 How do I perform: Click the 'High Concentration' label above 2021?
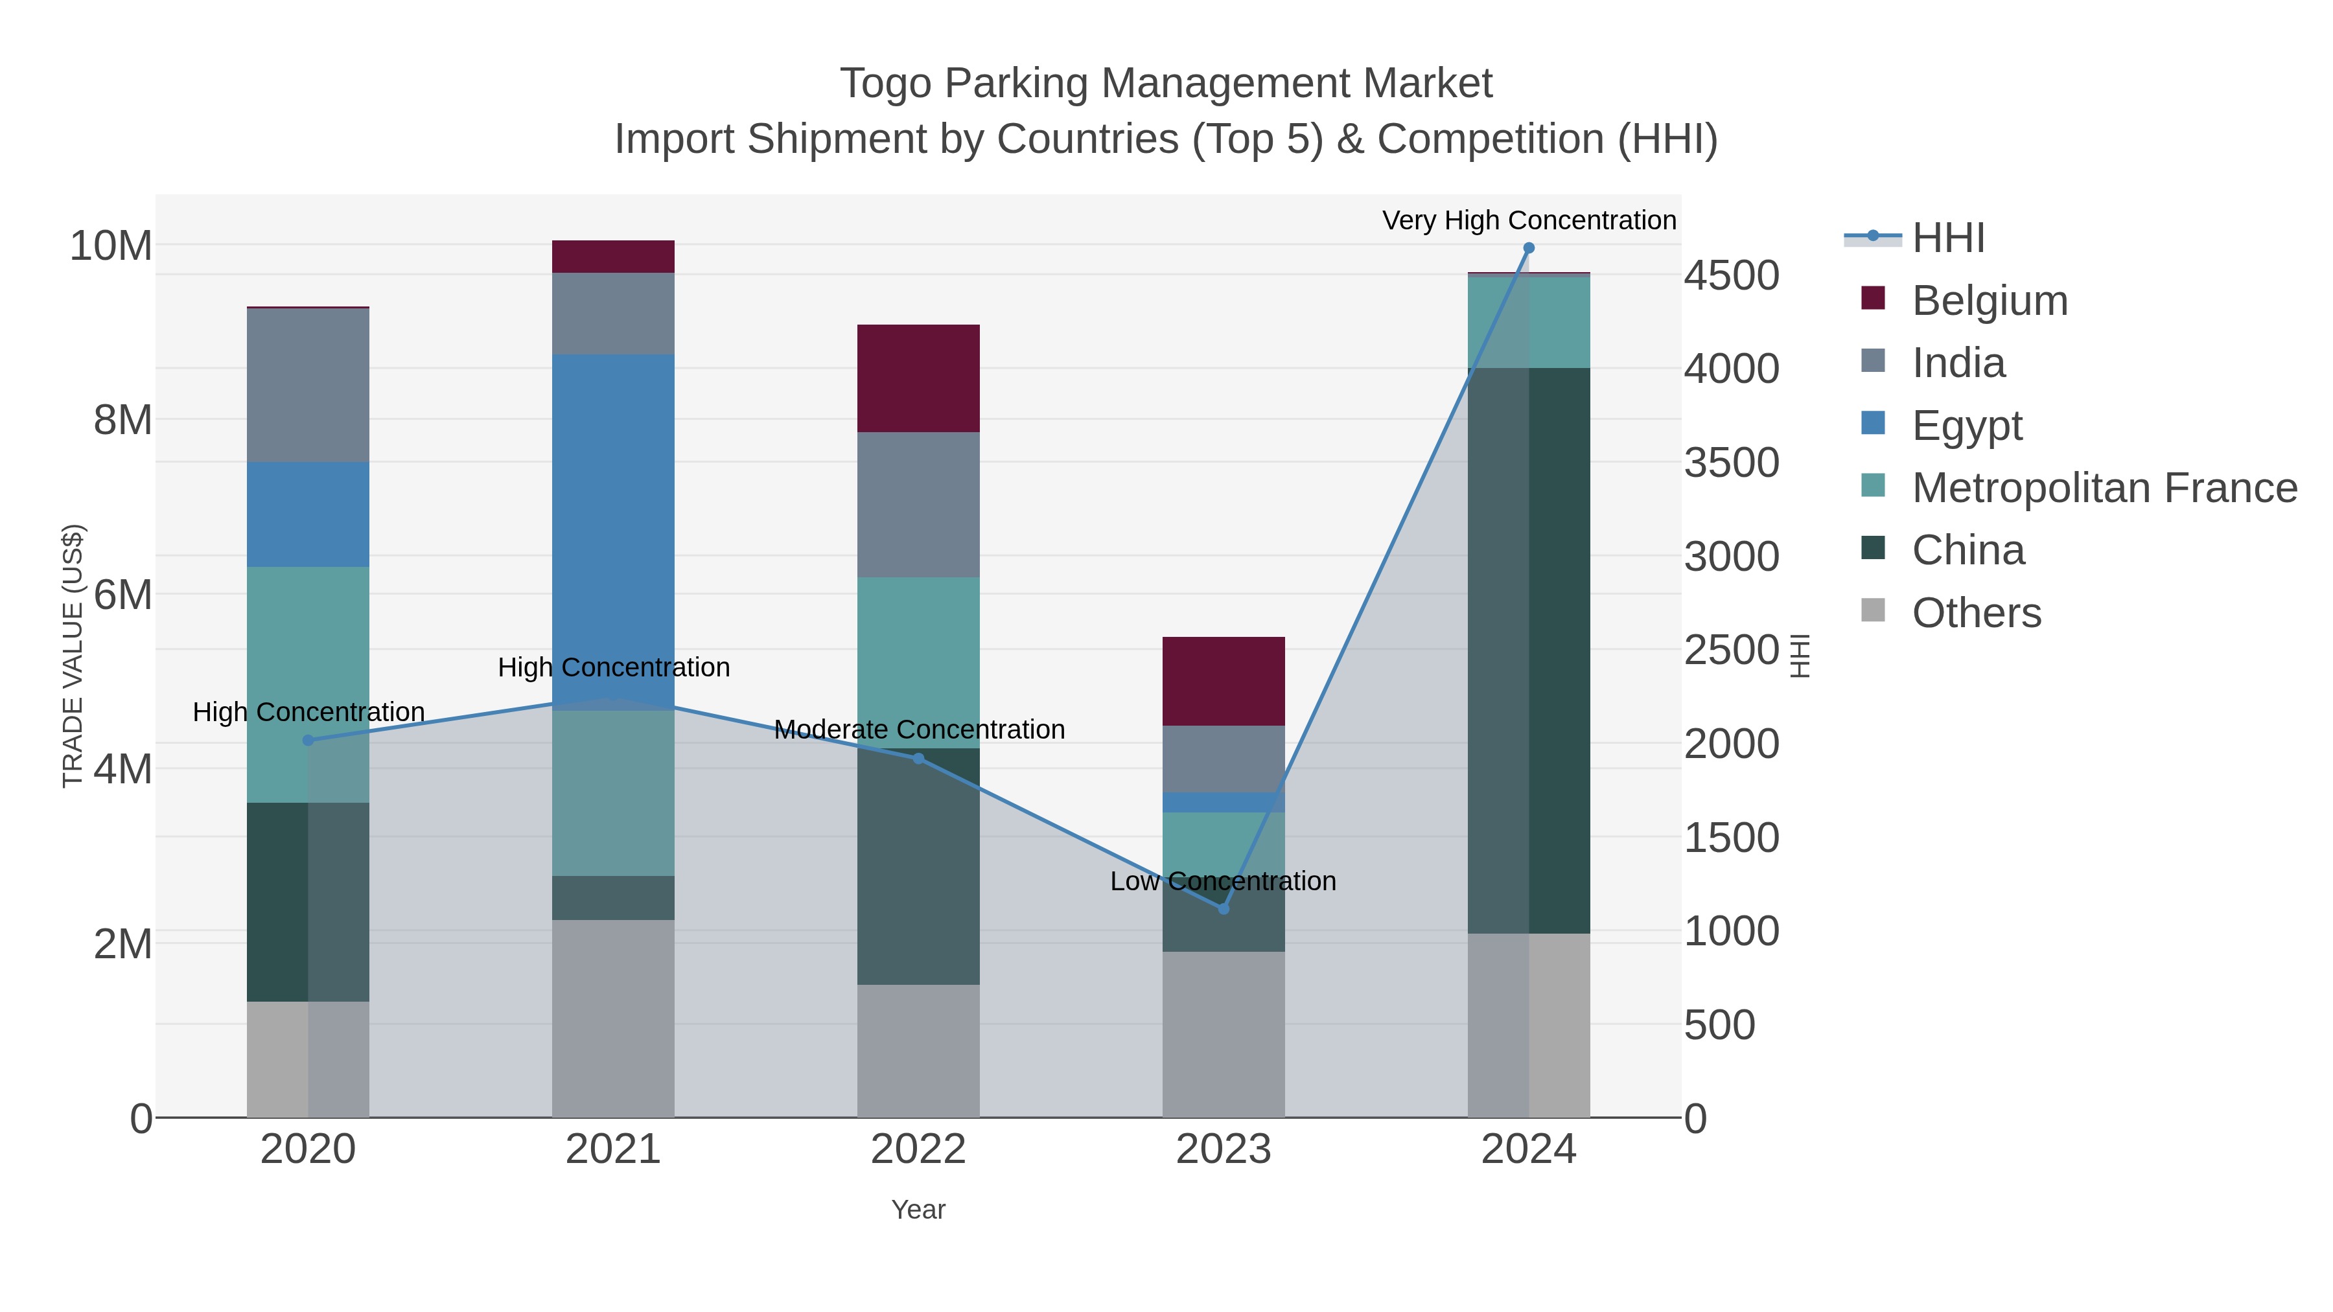click(614, 667)
